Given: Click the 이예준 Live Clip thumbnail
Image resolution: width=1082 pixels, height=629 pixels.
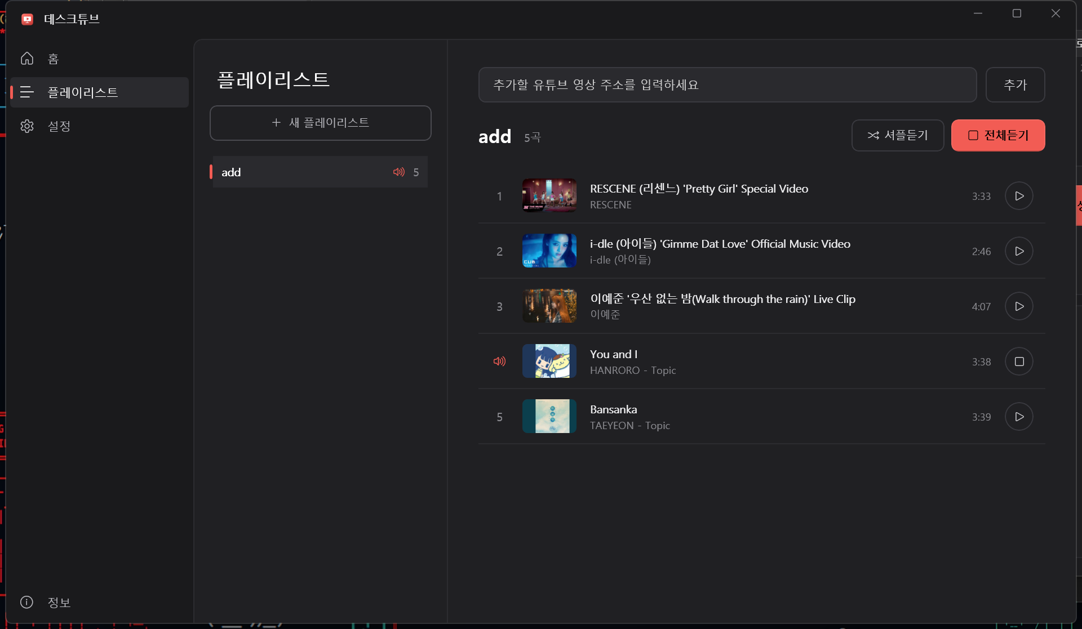Looking at the screenshot, I should [x=549, y=306].
